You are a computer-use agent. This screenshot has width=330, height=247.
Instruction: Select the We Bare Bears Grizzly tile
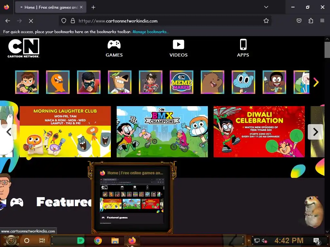click(213, 82)
